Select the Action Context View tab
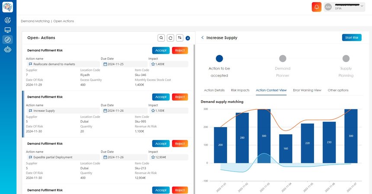Viewport: 372px width, 194px height. 271,90
